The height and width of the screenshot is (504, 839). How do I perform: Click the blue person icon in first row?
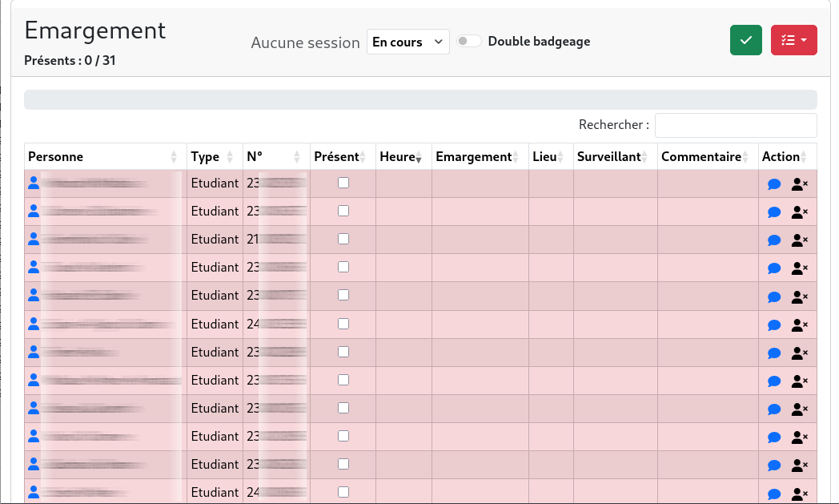(x=34, y=183)
